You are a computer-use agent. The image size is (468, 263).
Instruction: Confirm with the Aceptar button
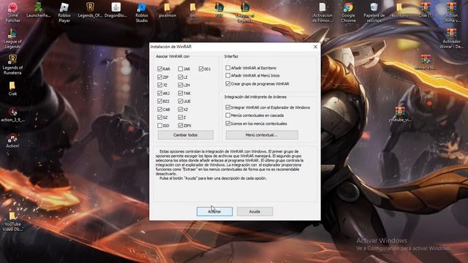(x=214, y=211)
